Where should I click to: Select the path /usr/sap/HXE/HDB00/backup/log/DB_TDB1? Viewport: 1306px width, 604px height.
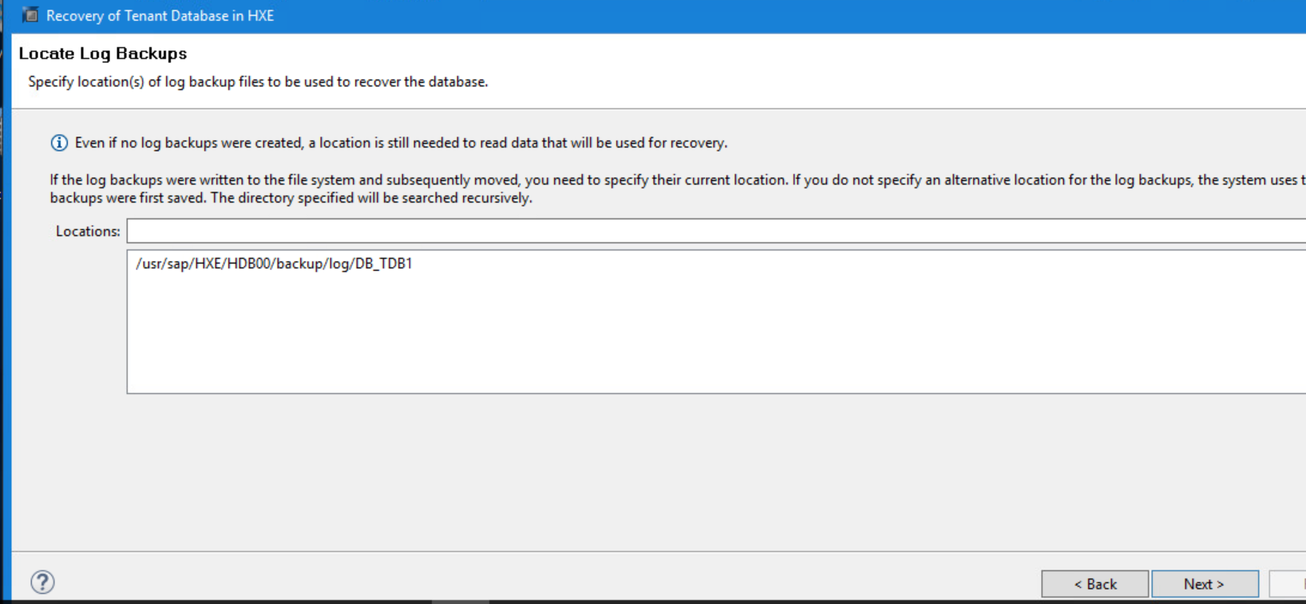click(x=275, y=263)
